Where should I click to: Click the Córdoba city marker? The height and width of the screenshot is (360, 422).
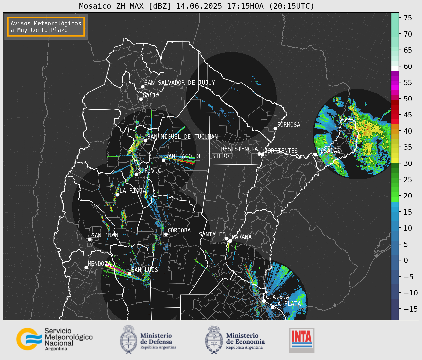click(x=166, y=234)
